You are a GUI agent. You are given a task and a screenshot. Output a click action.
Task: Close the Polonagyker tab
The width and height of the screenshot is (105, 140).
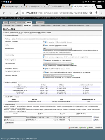point(44,6)
